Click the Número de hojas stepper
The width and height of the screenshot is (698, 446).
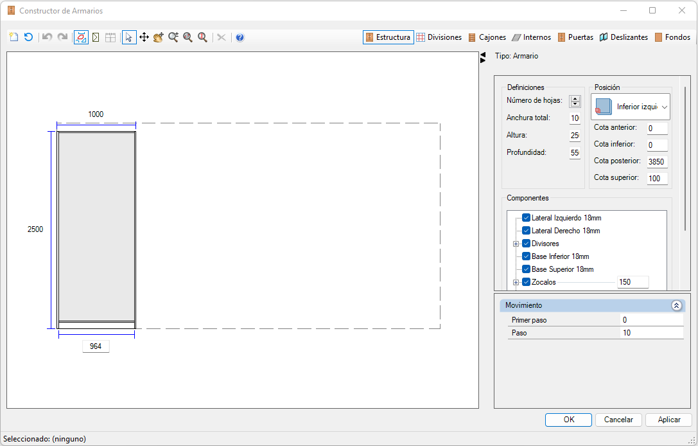point(575,102)
